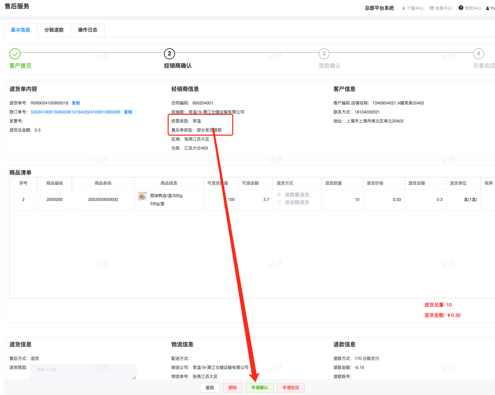This screenshot has height=395, width=495.
Task: Click contract code 600204001
Action: [x=203, y=103]
